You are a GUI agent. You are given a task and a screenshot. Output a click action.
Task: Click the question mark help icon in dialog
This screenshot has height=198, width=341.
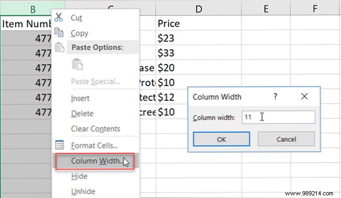275,96
